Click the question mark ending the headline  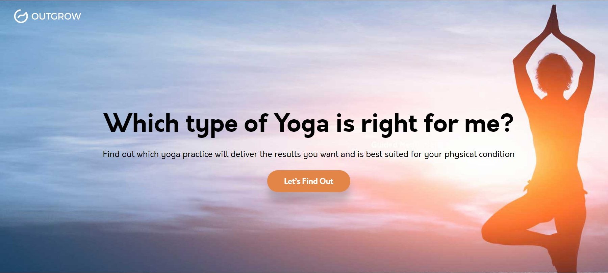[x=507, y=122]
